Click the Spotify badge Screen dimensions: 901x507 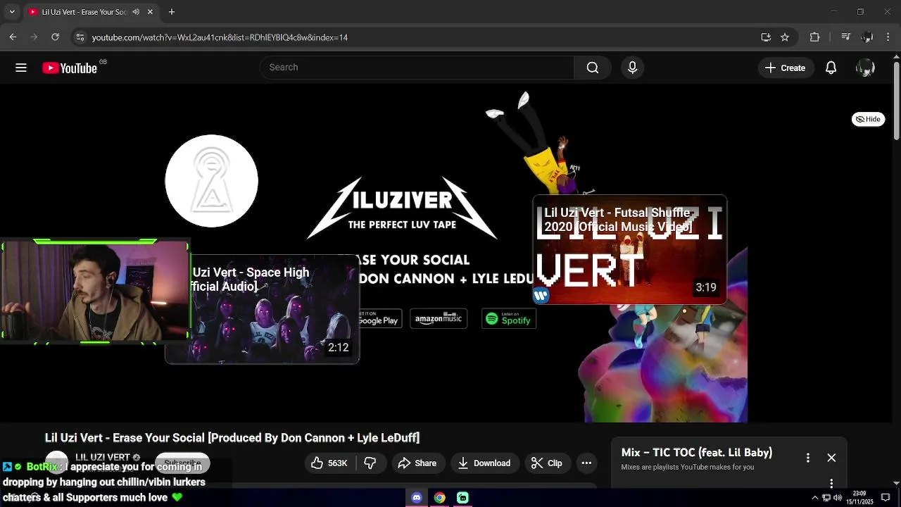(x=509, y=319)
